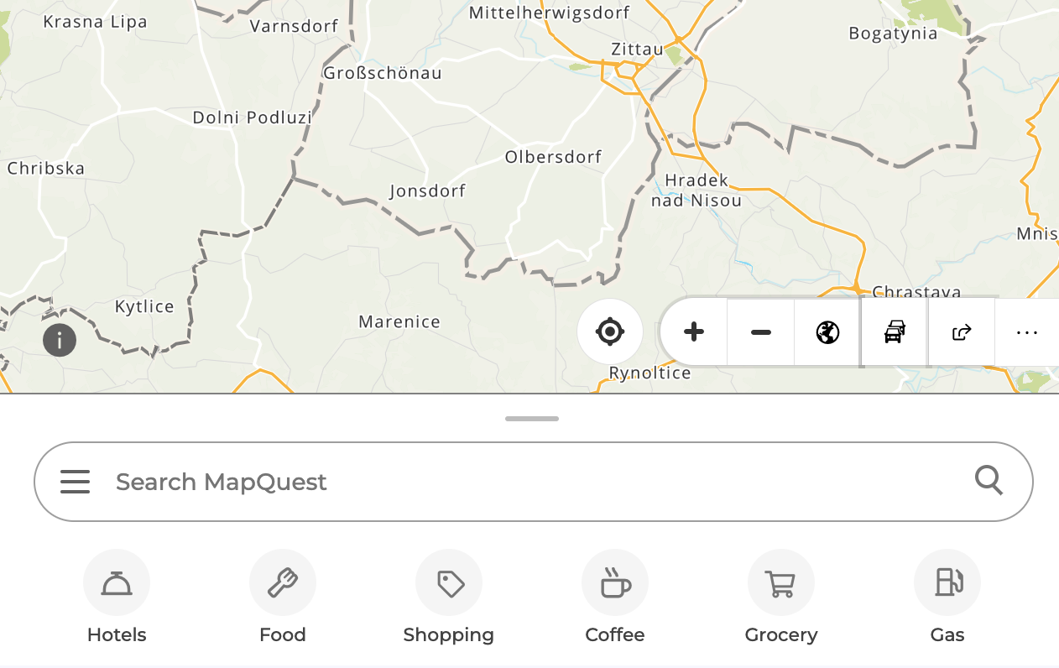Click into the Search MapQuest field

coord(533,482)
